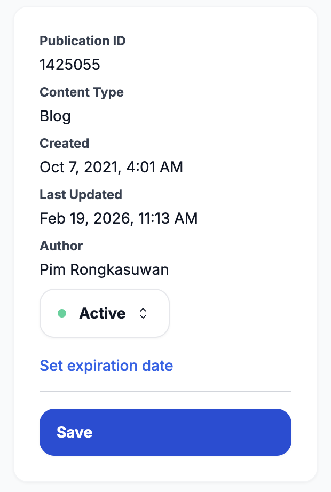Open the Active status dropdown
Screen dimensions: 331x492
tap(105, 313)
